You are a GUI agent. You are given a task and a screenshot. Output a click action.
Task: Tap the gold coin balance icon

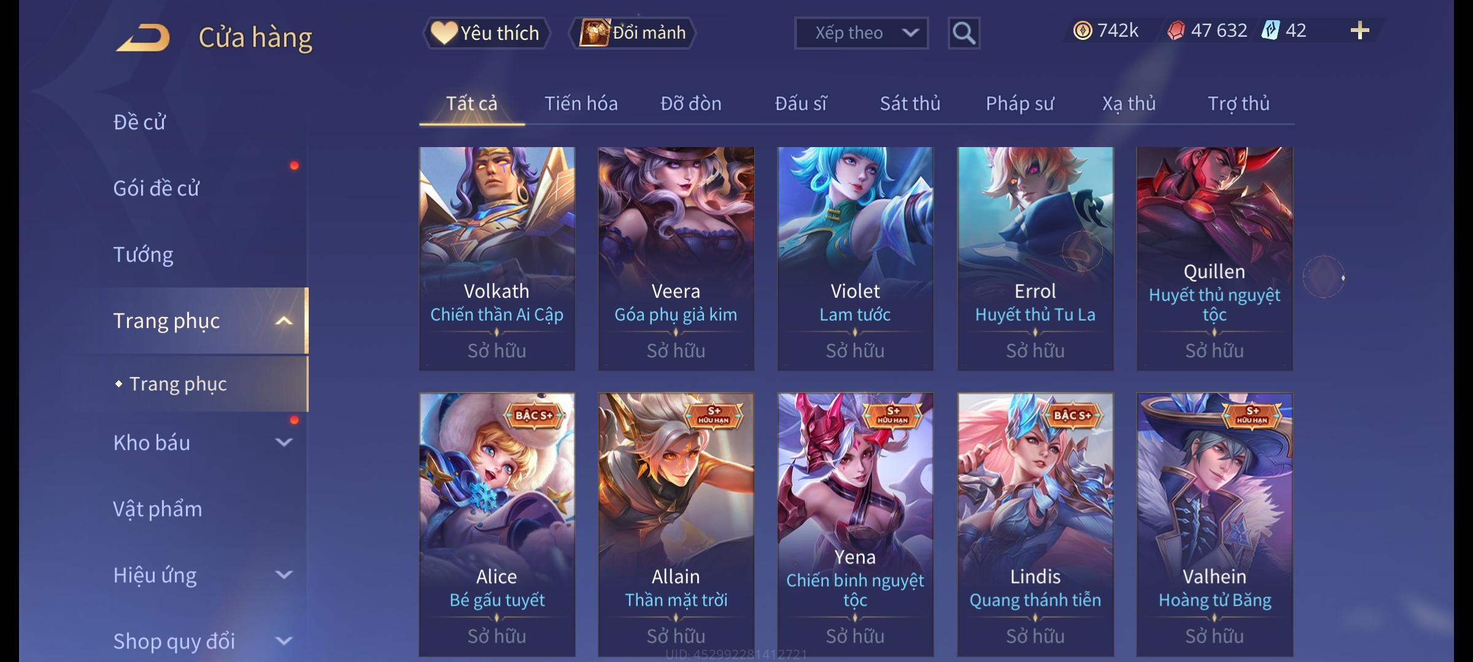click(1083, 31)
